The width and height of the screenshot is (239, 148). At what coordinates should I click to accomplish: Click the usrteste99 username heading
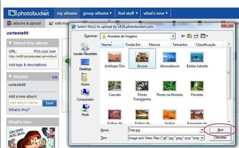click(18, 33)
